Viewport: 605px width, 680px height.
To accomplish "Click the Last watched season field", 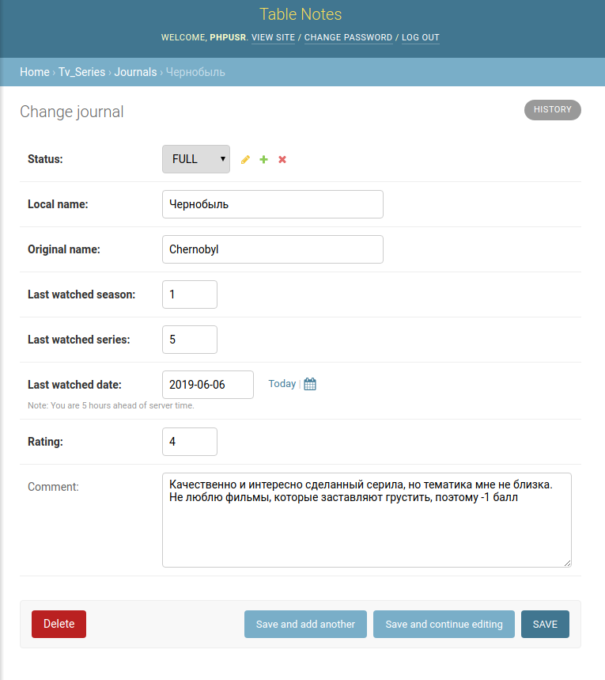I will [190, 294].
